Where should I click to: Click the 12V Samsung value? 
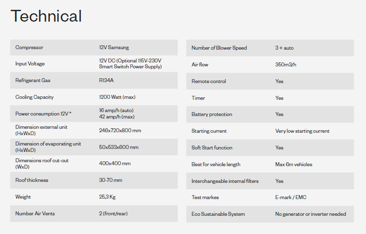tap(114, 48)
